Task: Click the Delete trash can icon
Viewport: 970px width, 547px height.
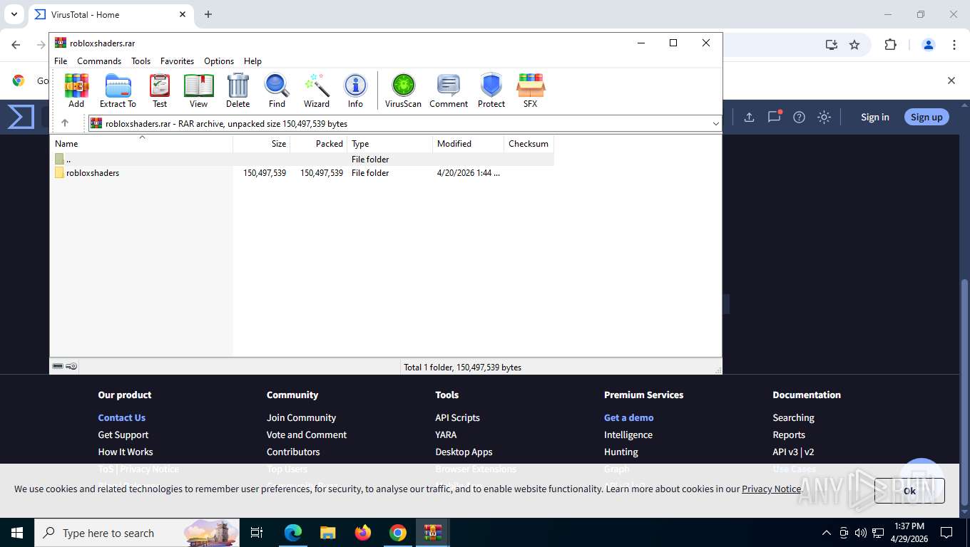Action: point(238,90)
